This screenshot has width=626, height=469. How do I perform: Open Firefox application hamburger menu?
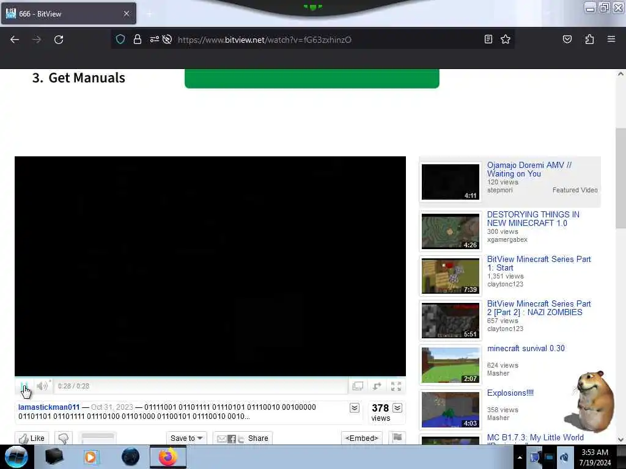(611, 39)
